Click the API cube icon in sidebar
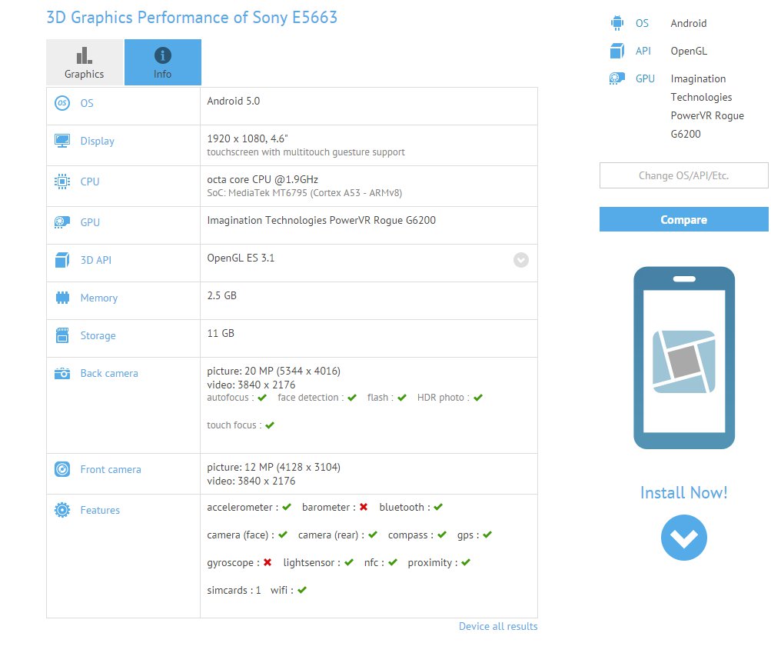The width and height of the screenshot is (771, 663). pyautogui.click(x=616, y=51)
